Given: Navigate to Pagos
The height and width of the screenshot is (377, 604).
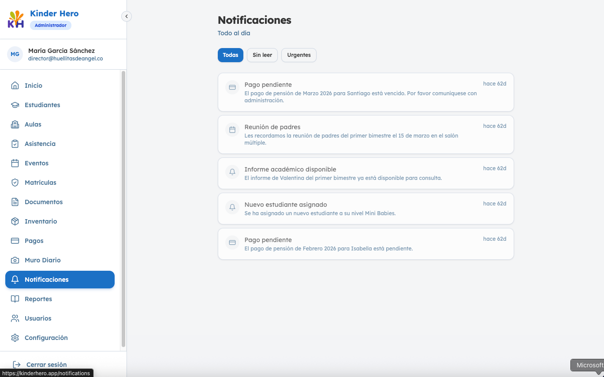Looking at the screenshot, I should point(60,241).
